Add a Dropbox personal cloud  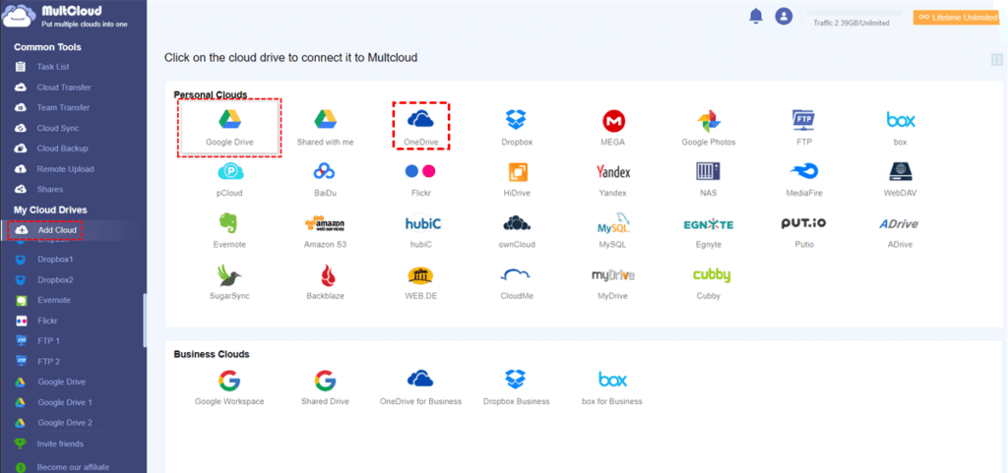point(516,128)
